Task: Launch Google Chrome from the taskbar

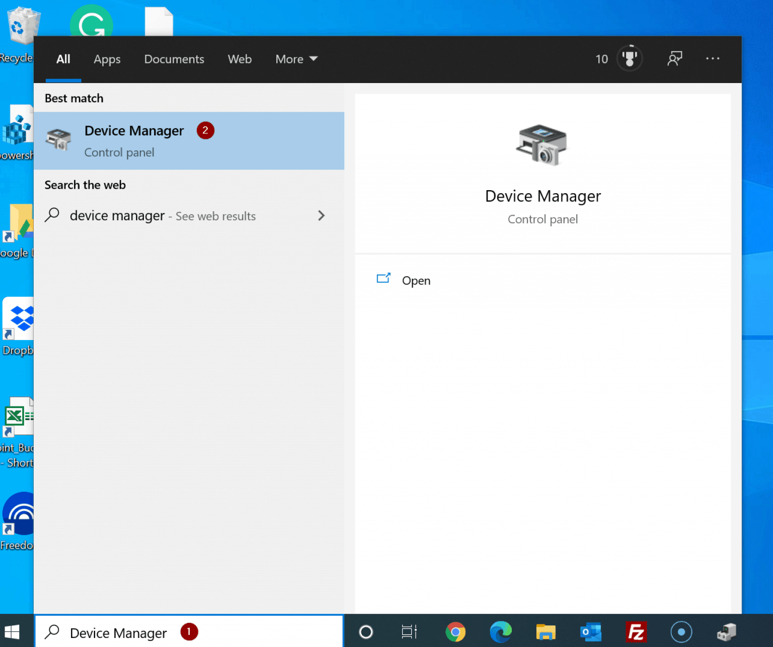Action: (x=455, y=632)
